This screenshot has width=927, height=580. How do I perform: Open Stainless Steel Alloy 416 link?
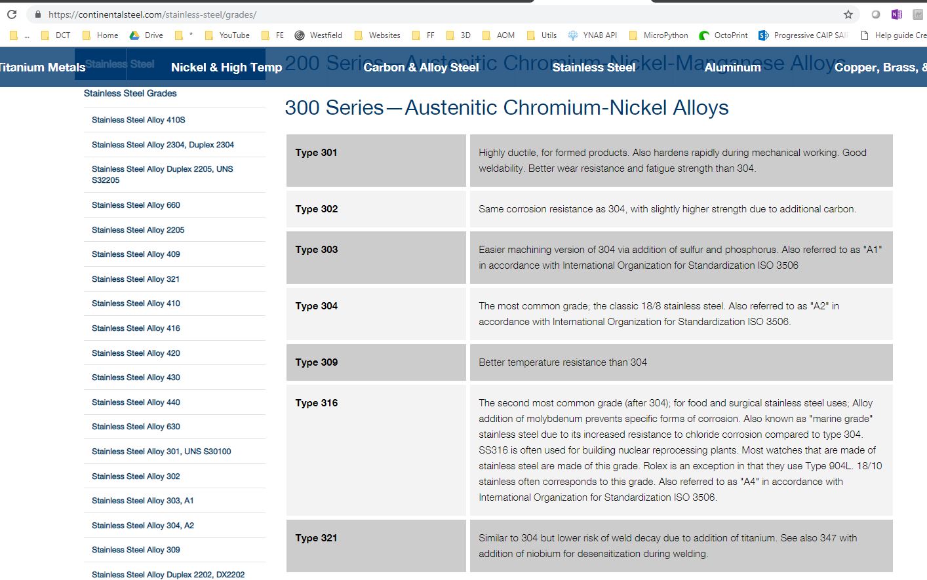click(136, 328)
